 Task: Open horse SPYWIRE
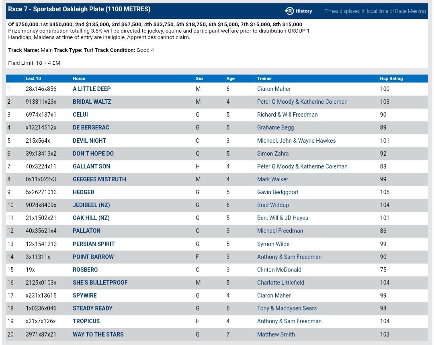click(85, 296)
